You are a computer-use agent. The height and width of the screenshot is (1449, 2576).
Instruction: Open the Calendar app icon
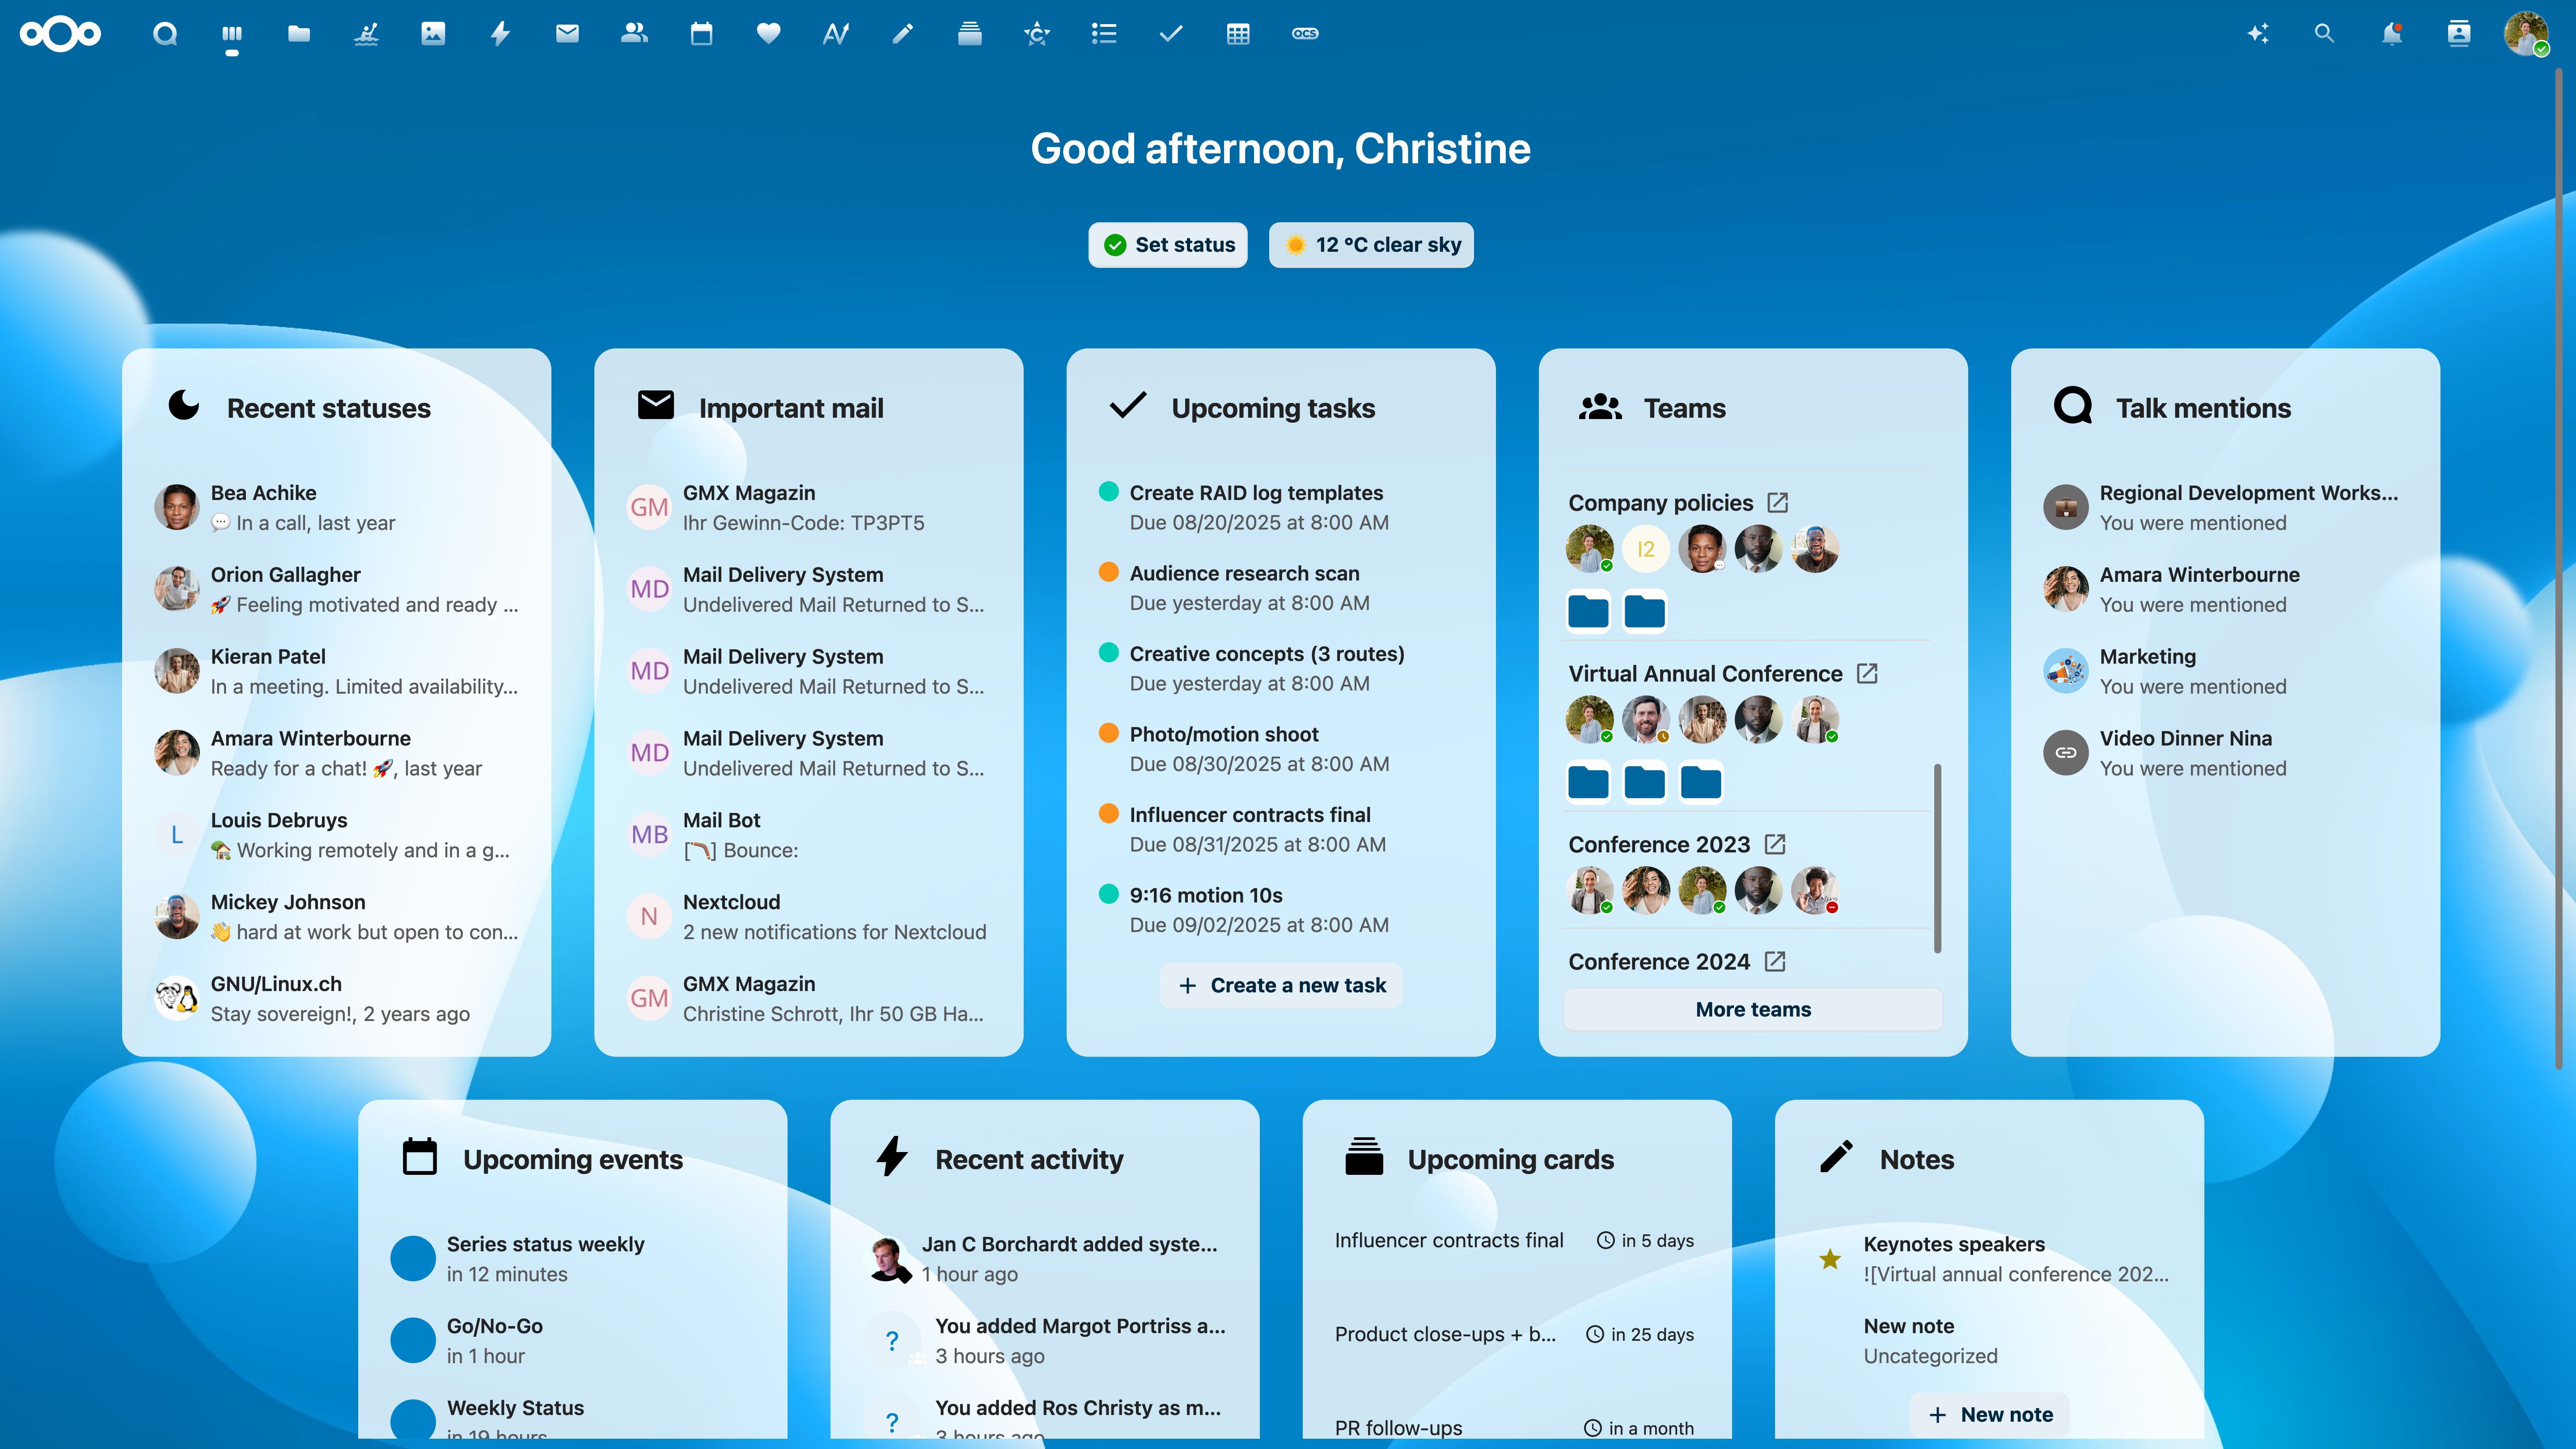[701, 33]
